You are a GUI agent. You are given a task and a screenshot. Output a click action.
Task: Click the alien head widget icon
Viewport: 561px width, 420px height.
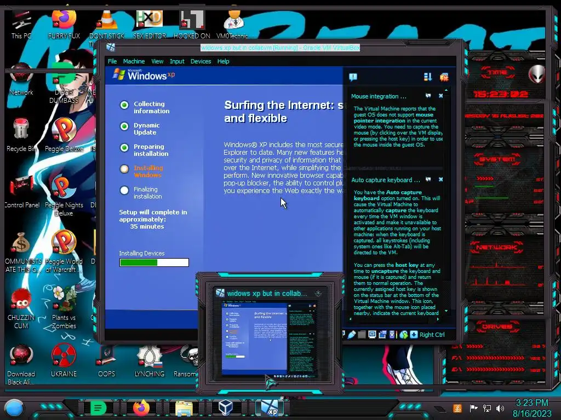[536, 74]
